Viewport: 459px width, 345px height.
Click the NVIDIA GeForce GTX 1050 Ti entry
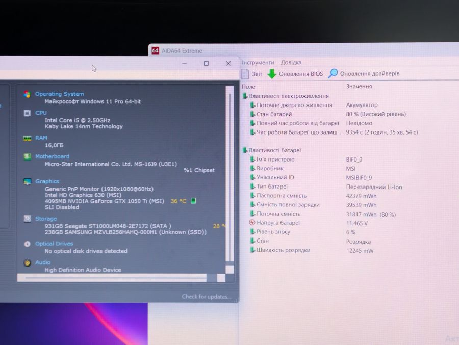(105, 201)
